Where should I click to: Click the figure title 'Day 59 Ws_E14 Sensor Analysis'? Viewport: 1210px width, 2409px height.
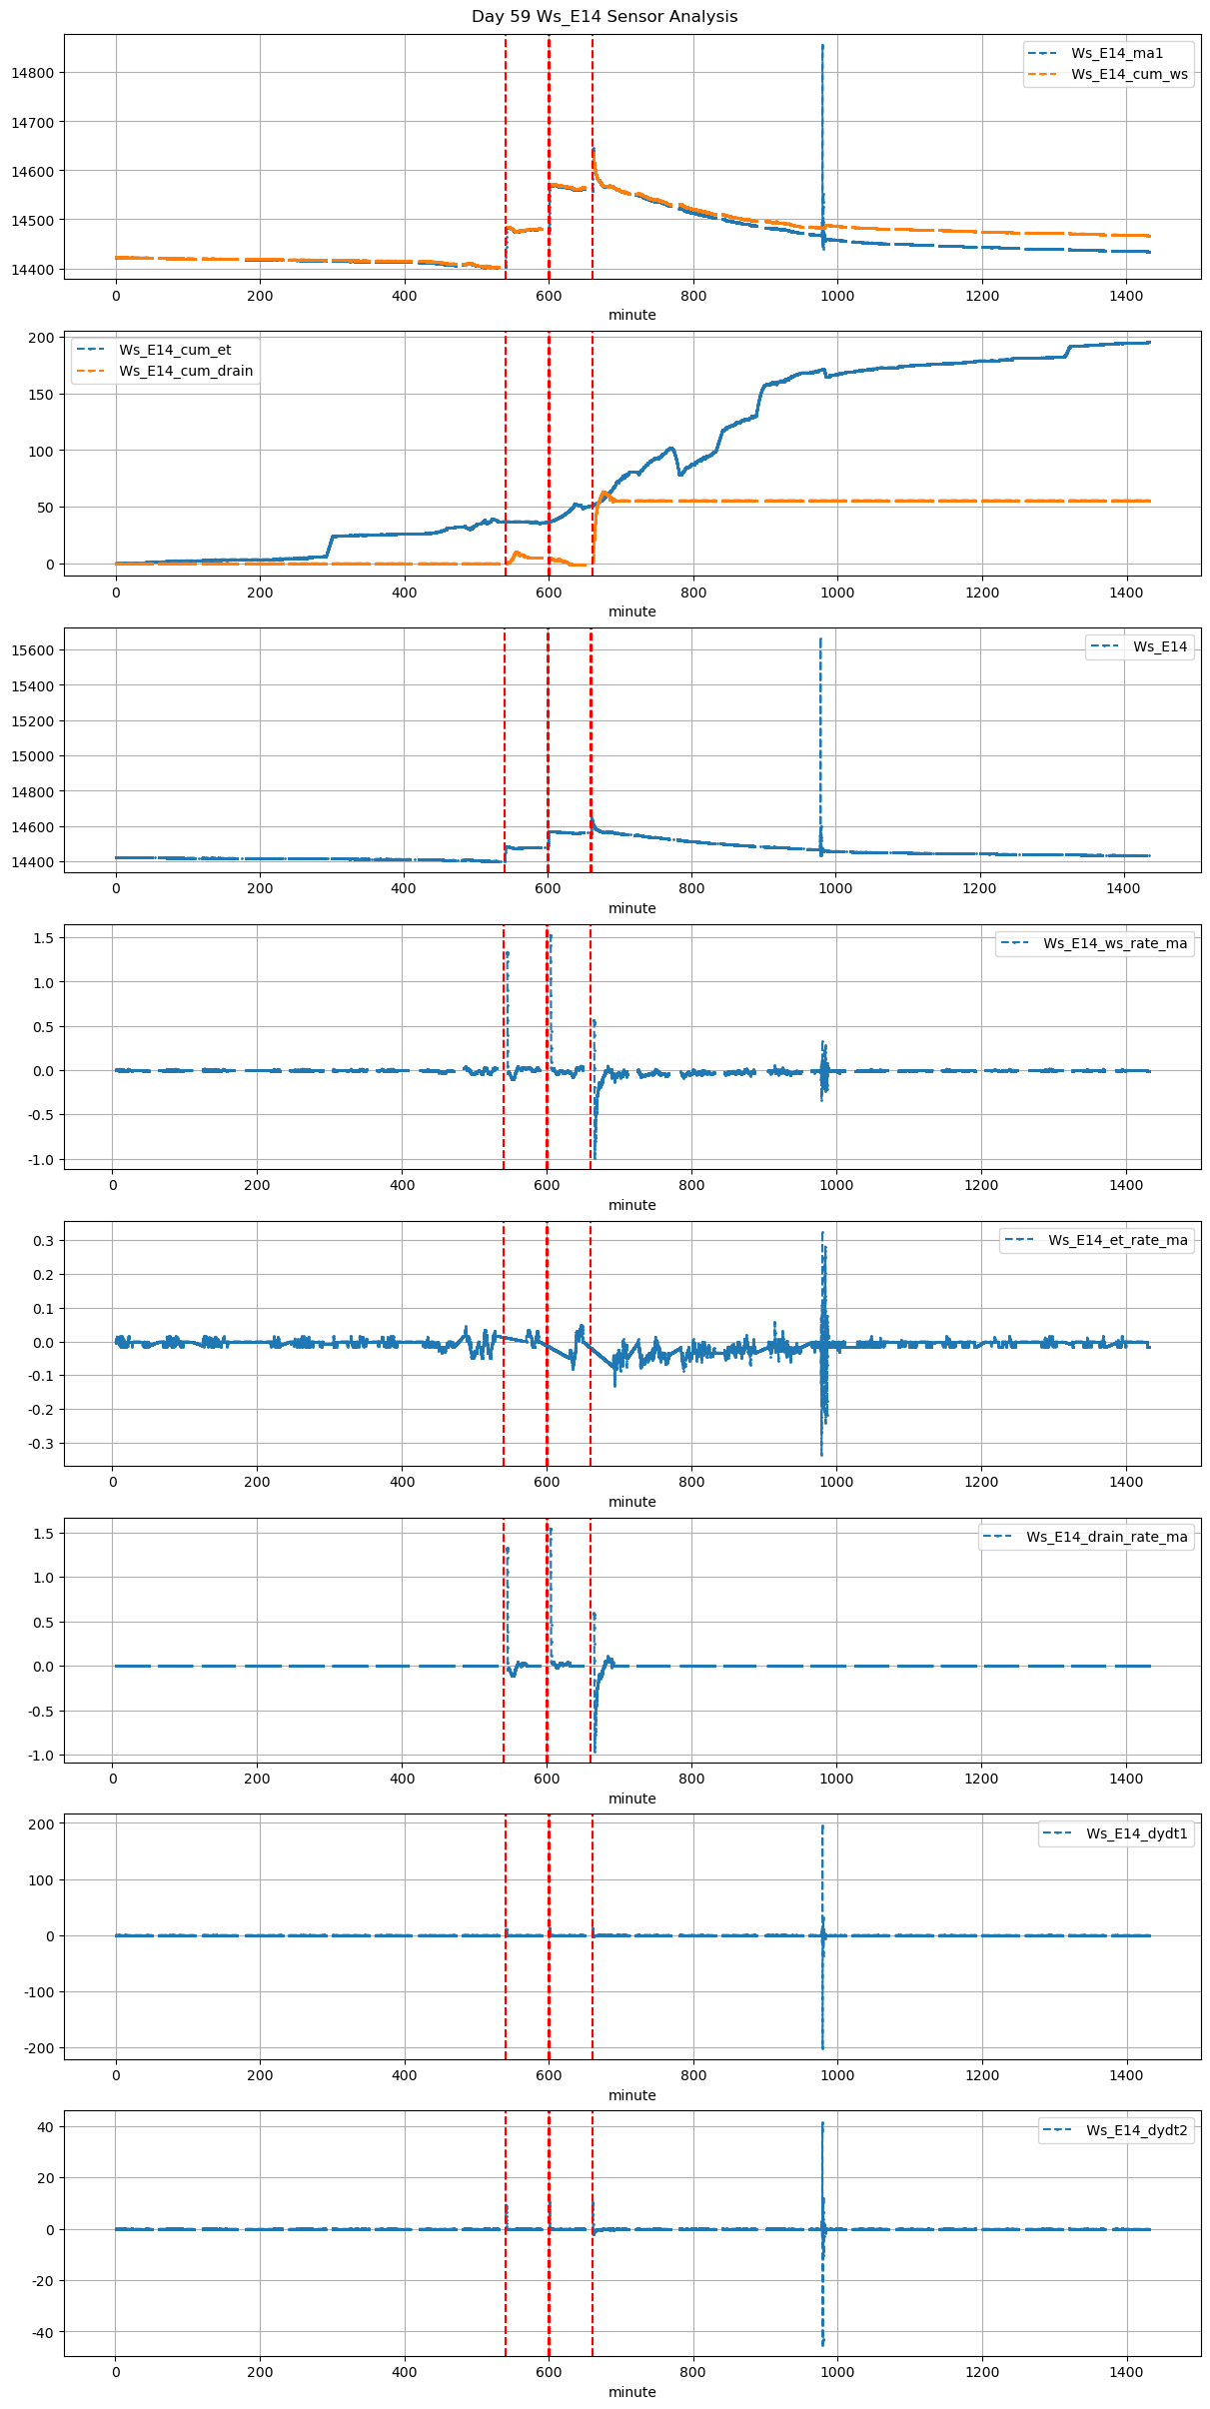tap(605, 16)
